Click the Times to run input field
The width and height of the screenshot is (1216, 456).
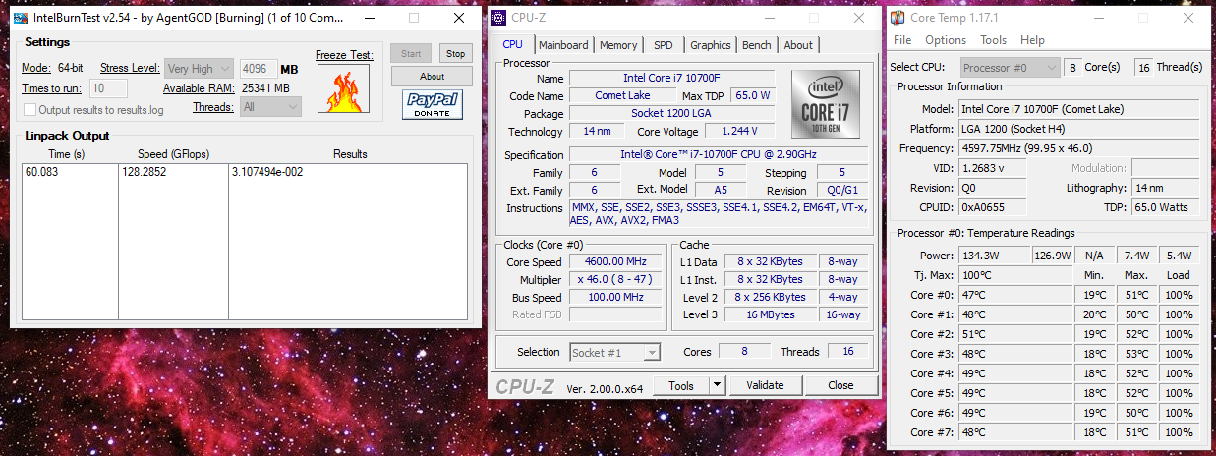tap(108, 88)
